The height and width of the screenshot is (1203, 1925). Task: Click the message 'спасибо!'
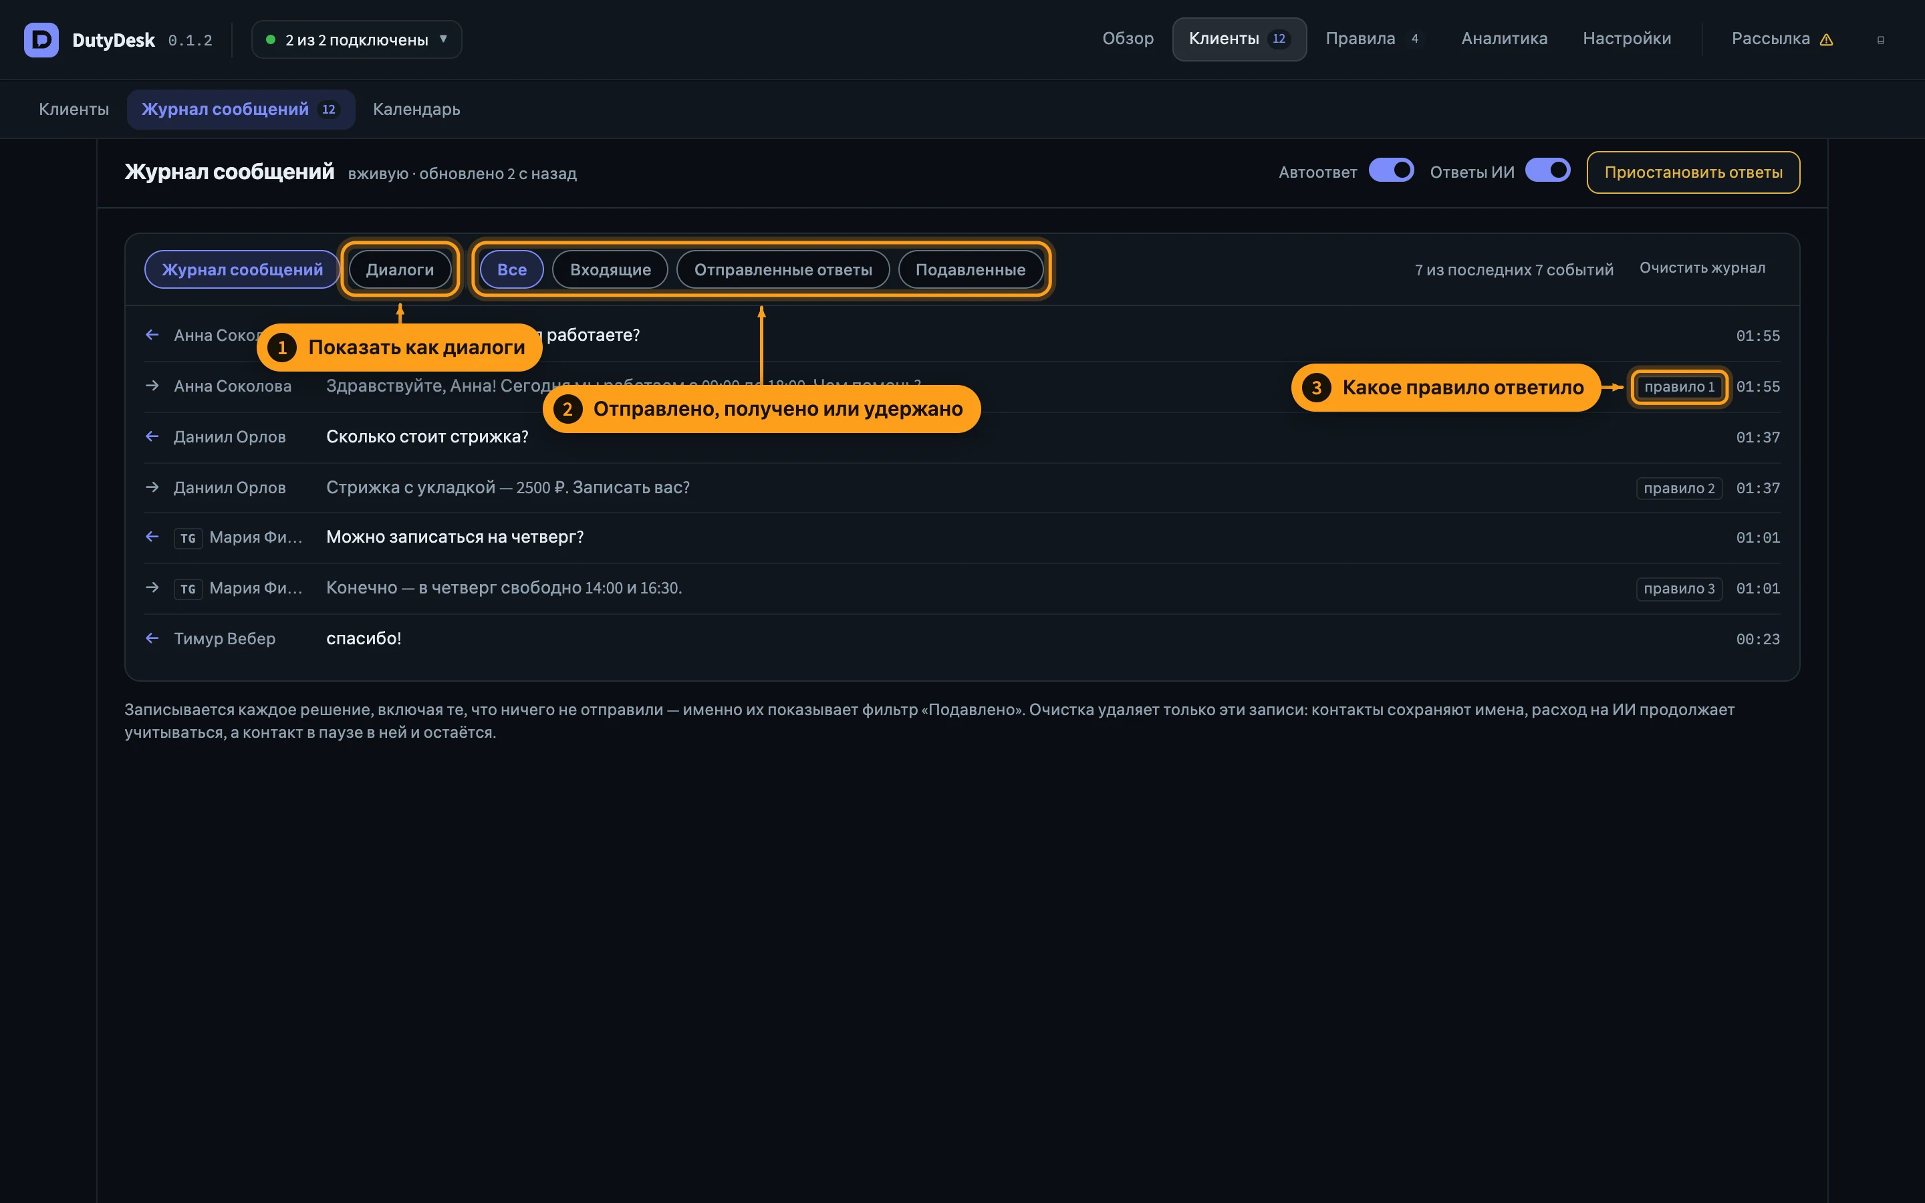[364, 639]
